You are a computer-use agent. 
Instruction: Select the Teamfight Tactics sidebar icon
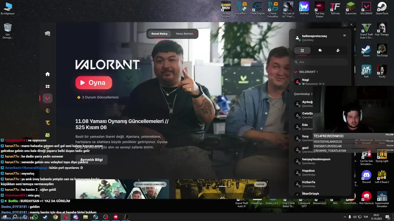point(47,123)
